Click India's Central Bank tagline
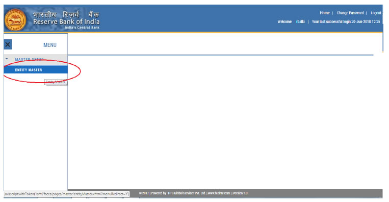This screenshot has height=202, width=389. pos(82,28)
